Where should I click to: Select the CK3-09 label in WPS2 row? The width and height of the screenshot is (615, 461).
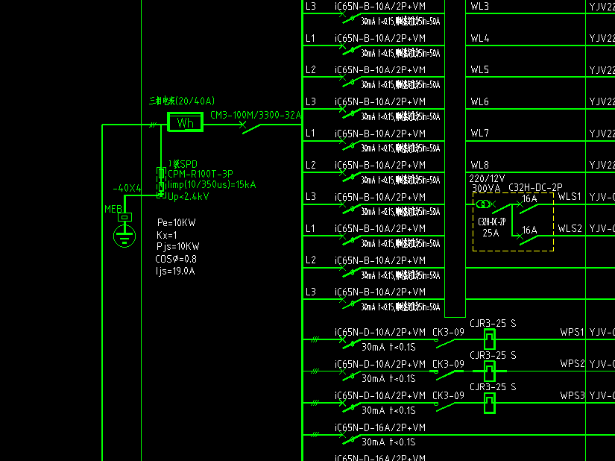point(448,364)
